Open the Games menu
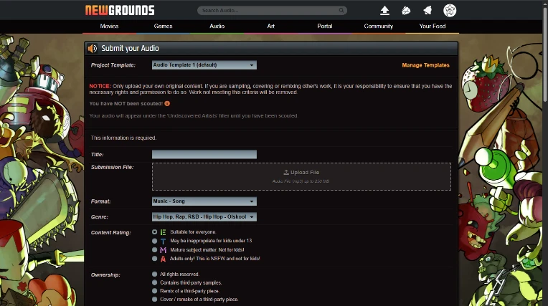The height and width of the screenshot is (306, 548). click(x=163, y=27)
